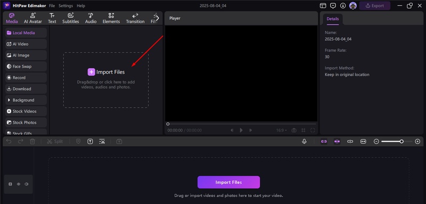Take a snapshot with the camera icon

294,130
